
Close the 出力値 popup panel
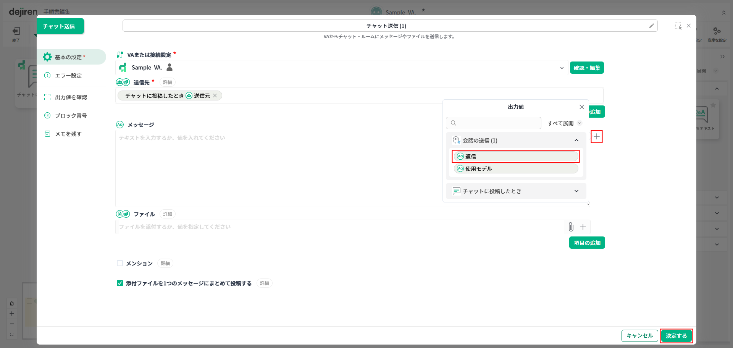click(581, 107)
